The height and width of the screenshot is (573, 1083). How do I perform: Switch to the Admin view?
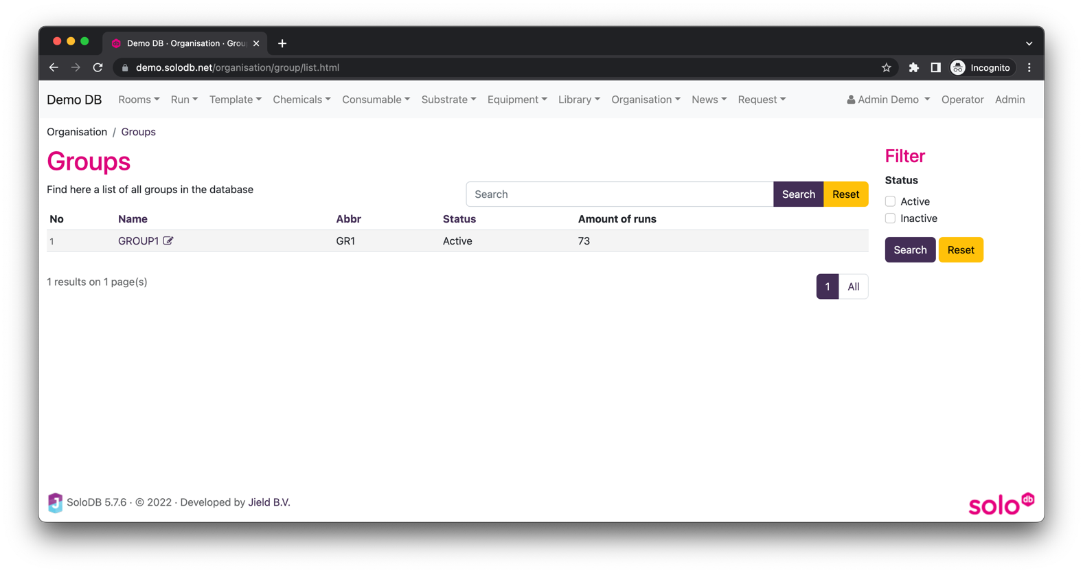point(1010,100)
